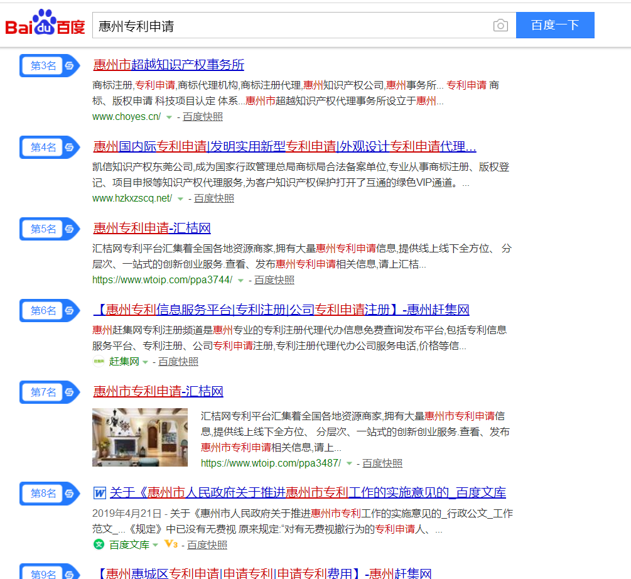Click the V3 credibility badge
Viewport: 631px width, 579px height.
(171, 544)
